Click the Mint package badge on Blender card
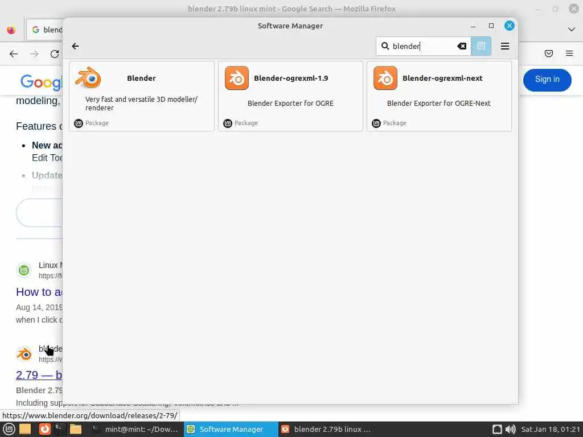Viewport: 583px width, 437px height. pyautogui.click(x=79, y=123)
